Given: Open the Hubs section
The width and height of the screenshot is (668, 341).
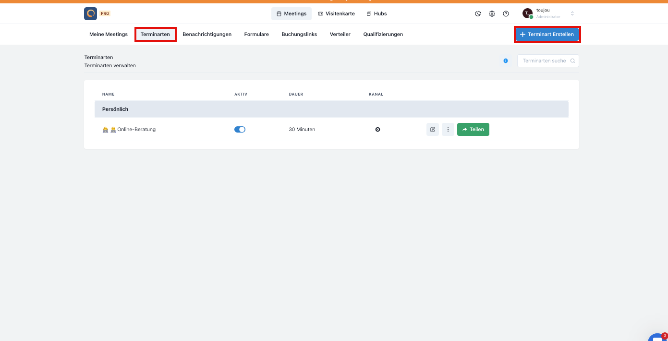Looking at the screenshot, I should point(377,14).
